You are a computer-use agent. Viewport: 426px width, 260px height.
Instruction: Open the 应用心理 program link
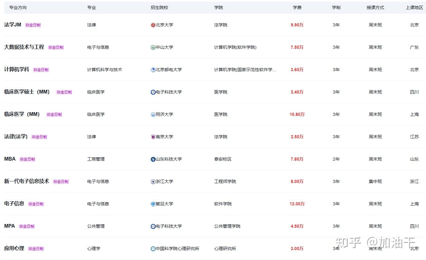point(14,248)
